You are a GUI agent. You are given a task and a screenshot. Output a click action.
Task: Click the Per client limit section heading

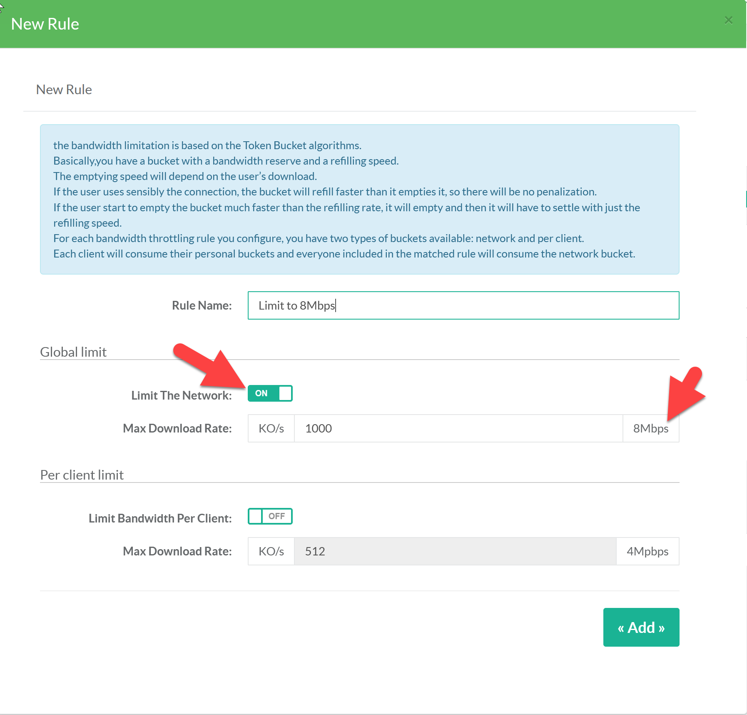[82, 475]
